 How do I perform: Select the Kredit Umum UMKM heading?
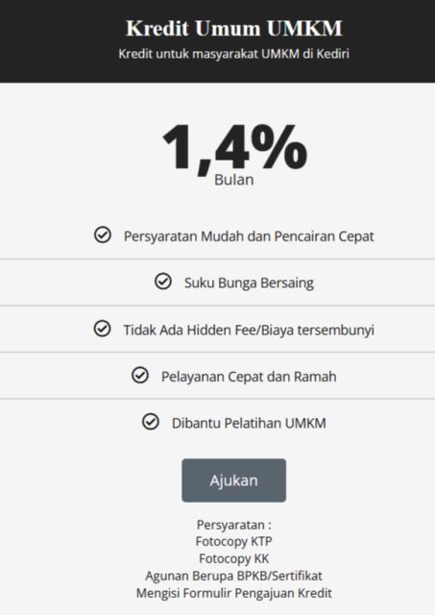[234, 28]
